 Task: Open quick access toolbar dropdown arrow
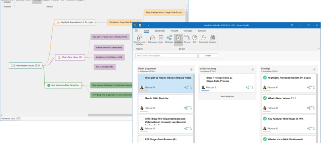tap(148, 25)
